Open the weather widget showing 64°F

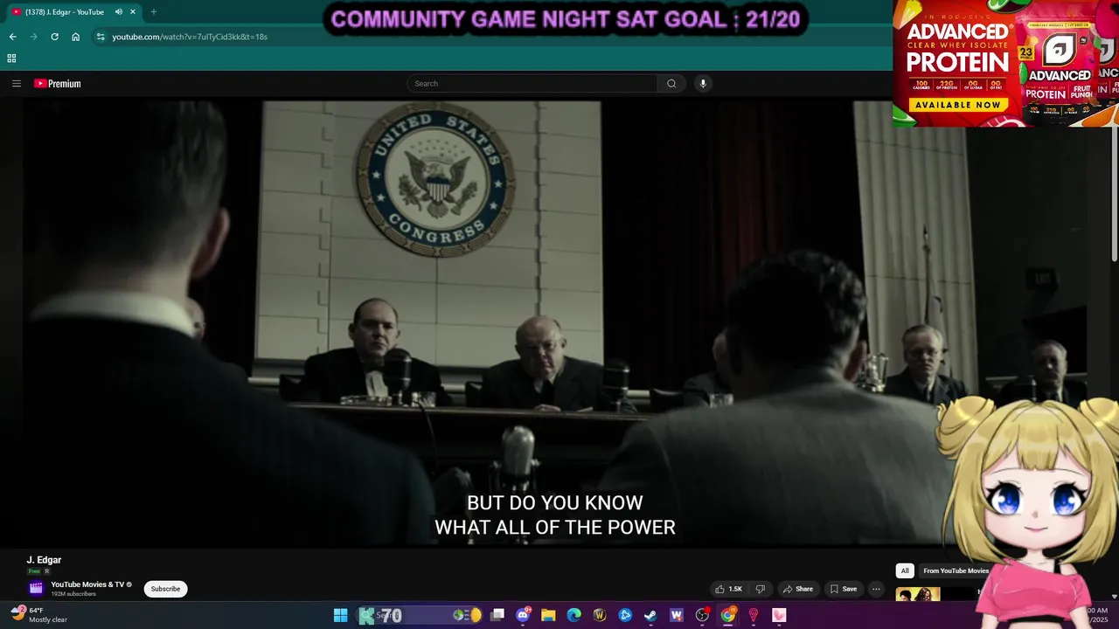[40, 615]
